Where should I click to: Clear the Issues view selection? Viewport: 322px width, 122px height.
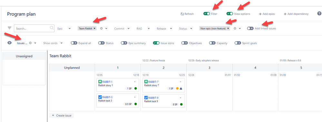pyautogui.click(x=30, y=43)
